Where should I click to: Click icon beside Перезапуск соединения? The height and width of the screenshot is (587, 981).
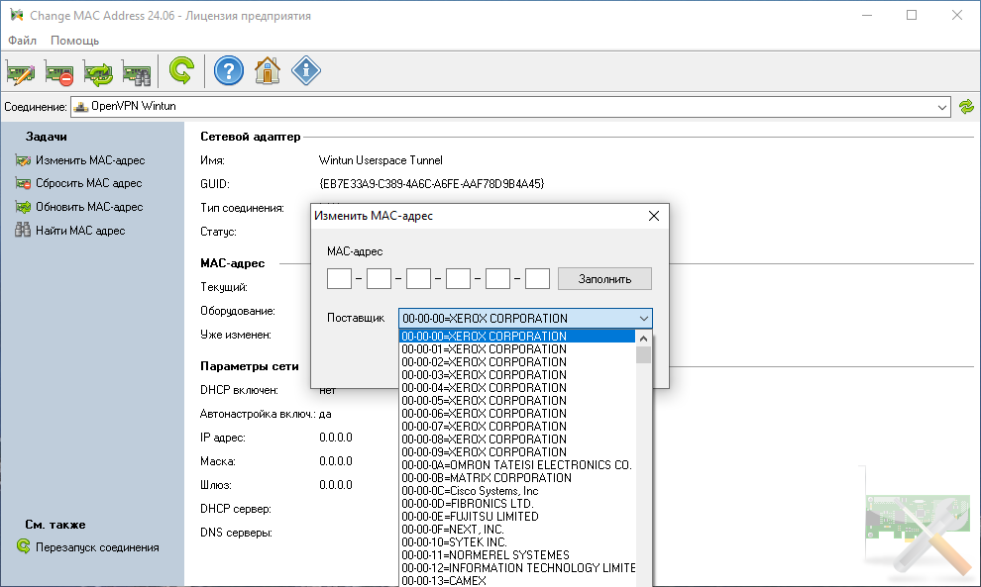(x=23, y=546)
